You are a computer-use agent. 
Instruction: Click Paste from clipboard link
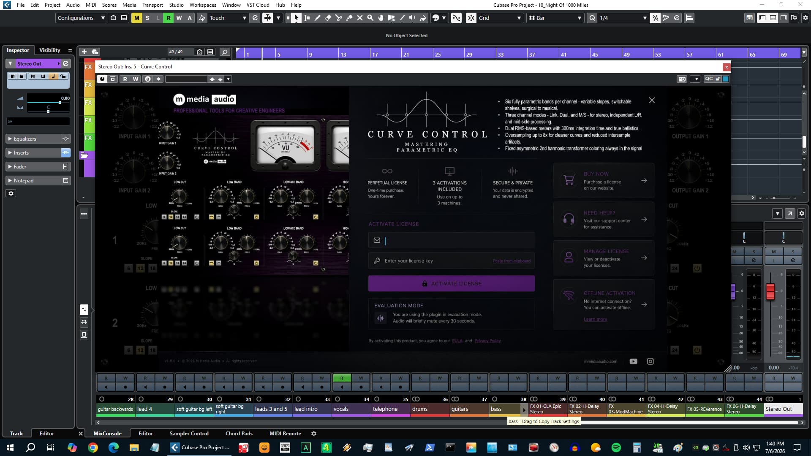point(512,261)
